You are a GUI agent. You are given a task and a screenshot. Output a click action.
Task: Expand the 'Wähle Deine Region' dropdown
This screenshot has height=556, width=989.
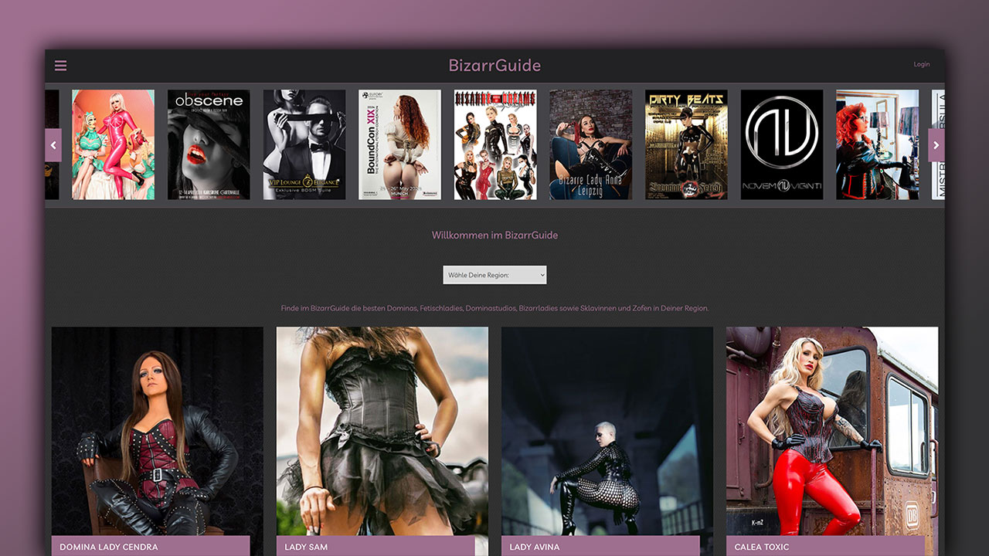pyautogui.click(x=494, y=275)
